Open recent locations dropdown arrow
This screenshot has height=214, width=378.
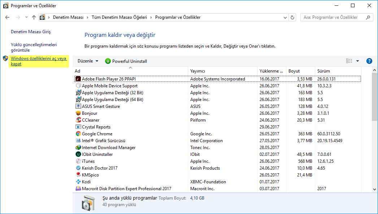point(26,17)
